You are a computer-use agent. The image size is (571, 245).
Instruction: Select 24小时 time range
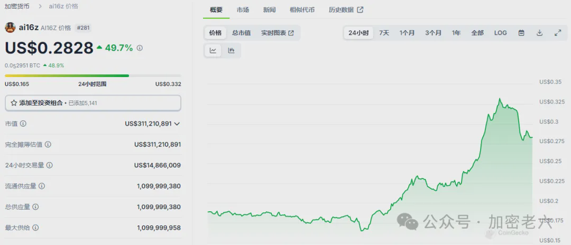[358, 33]
